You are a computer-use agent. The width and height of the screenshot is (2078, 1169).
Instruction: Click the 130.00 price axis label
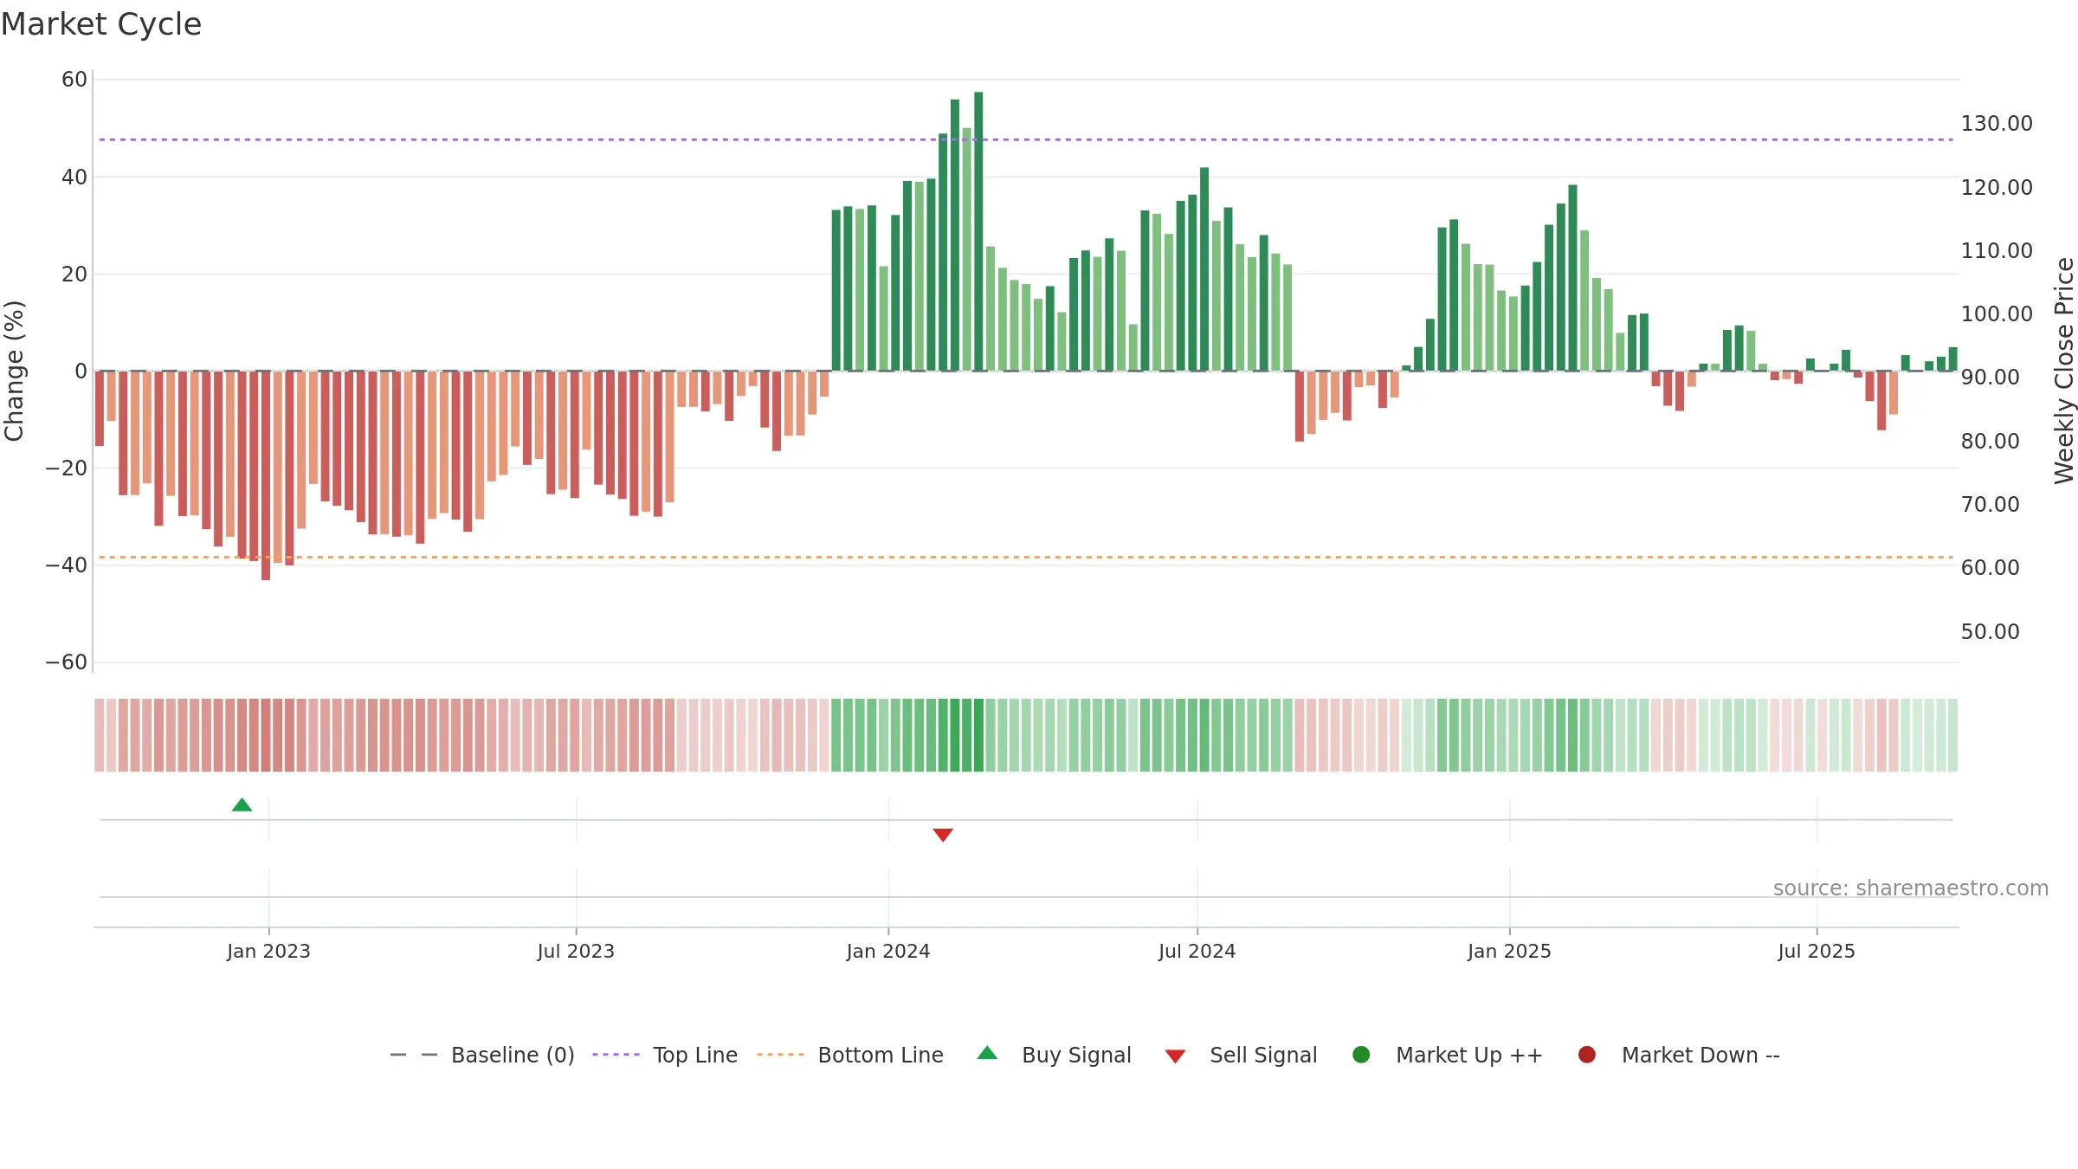click(x=1997, y=124)
